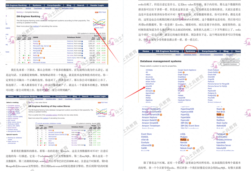Click the plus icon beside Nebula Graph

194,148
